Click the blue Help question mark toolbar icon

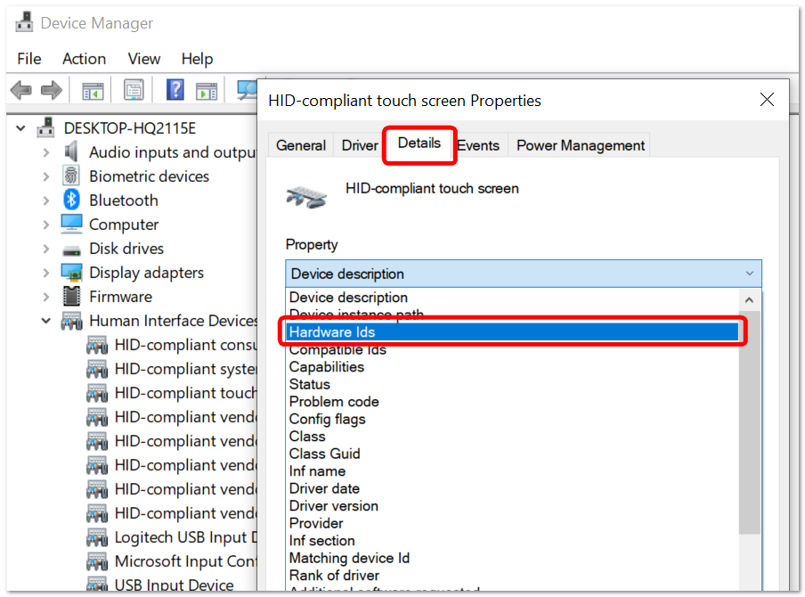point(175,90)
